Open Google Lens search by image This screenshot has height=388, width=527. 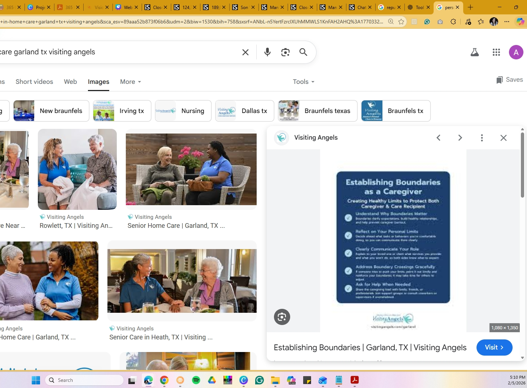tap(285, 52)
